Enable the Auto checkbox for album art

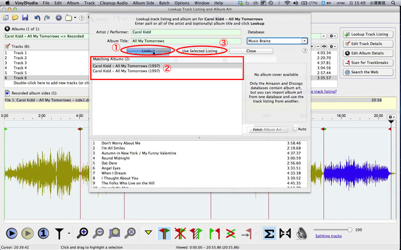(x=295, y=129)
